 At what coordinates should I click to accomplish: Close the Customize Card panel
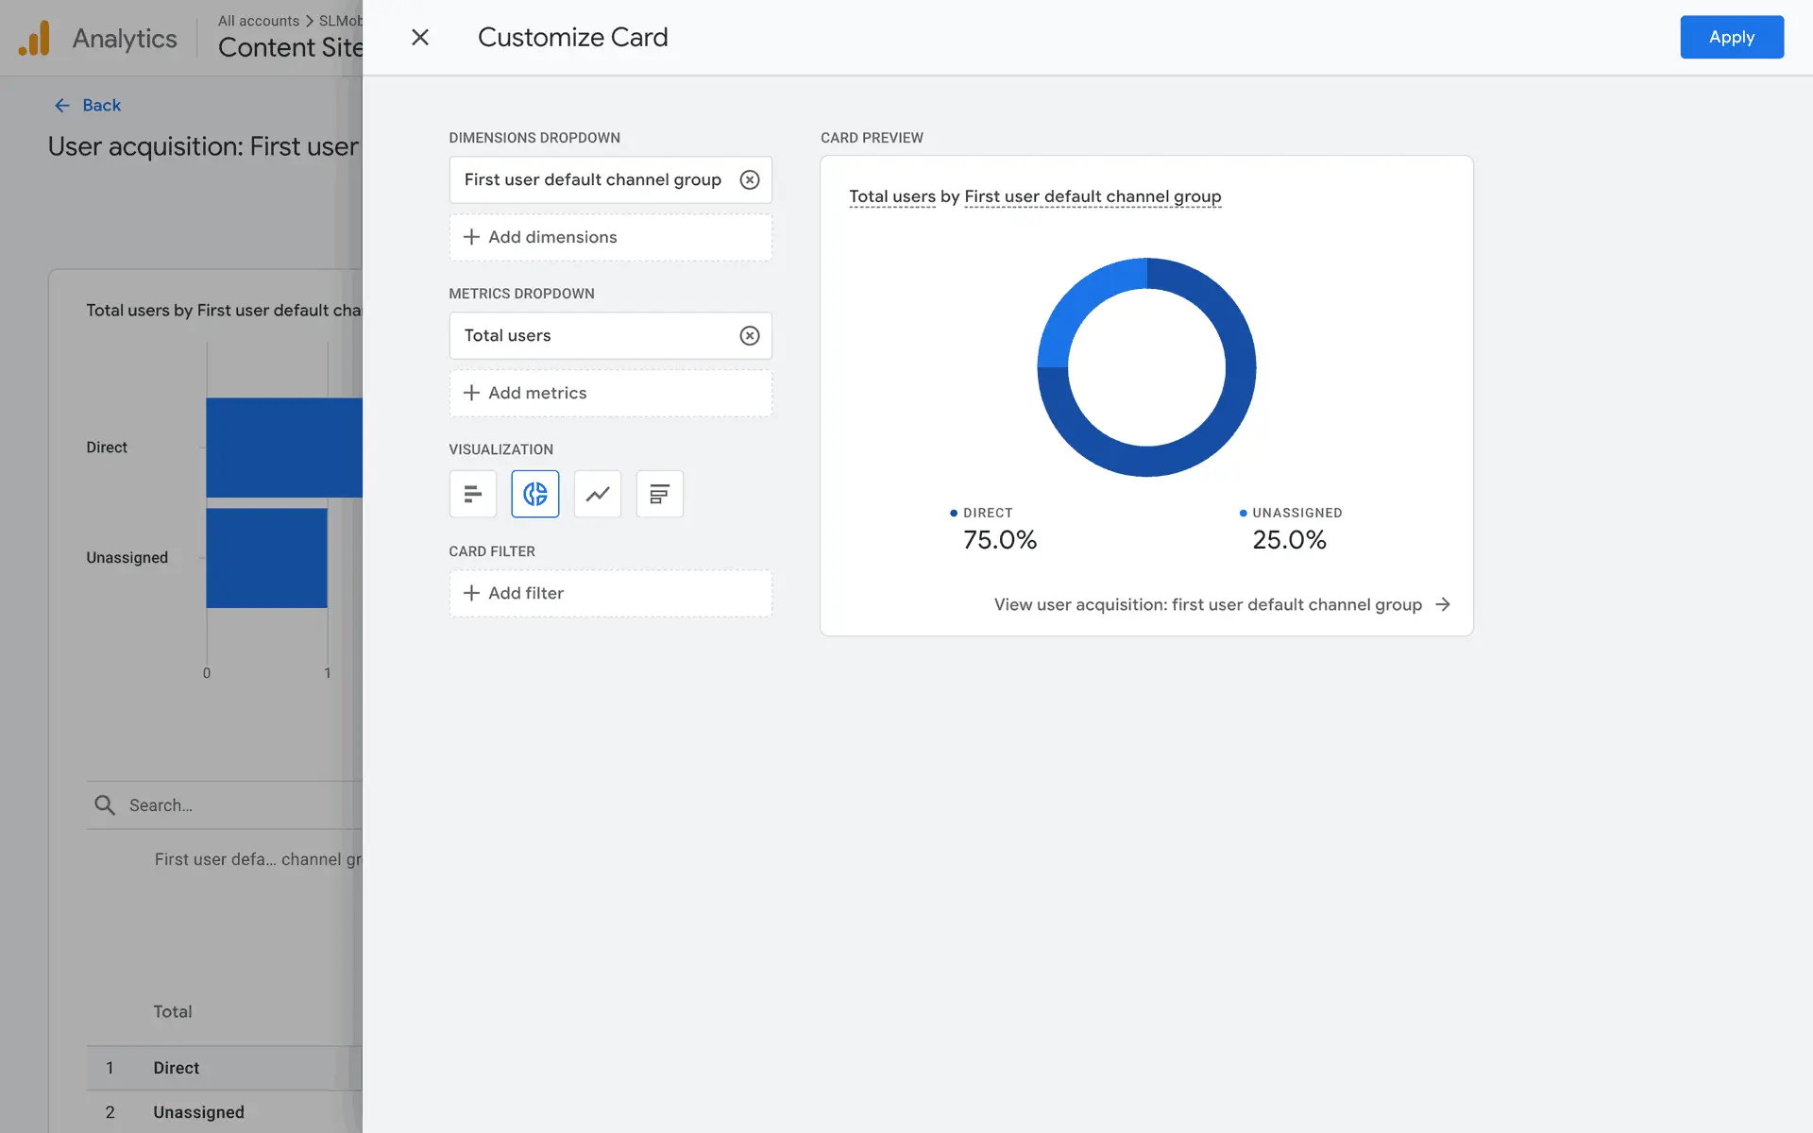click(420, 37)
